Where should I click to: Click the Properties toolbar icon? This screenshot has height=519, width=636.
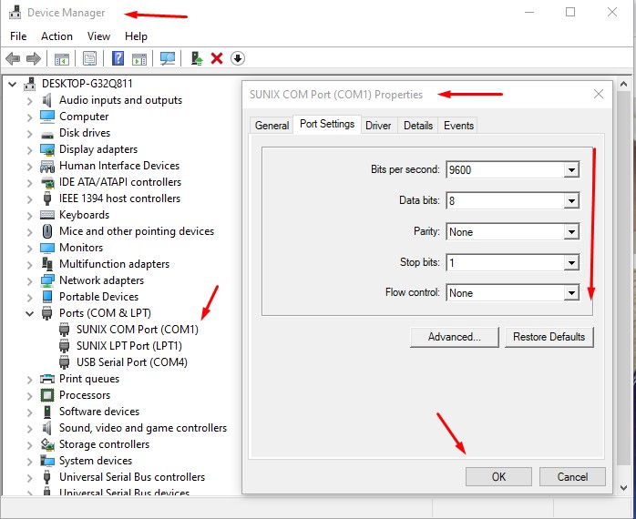[x=89, y=59]
